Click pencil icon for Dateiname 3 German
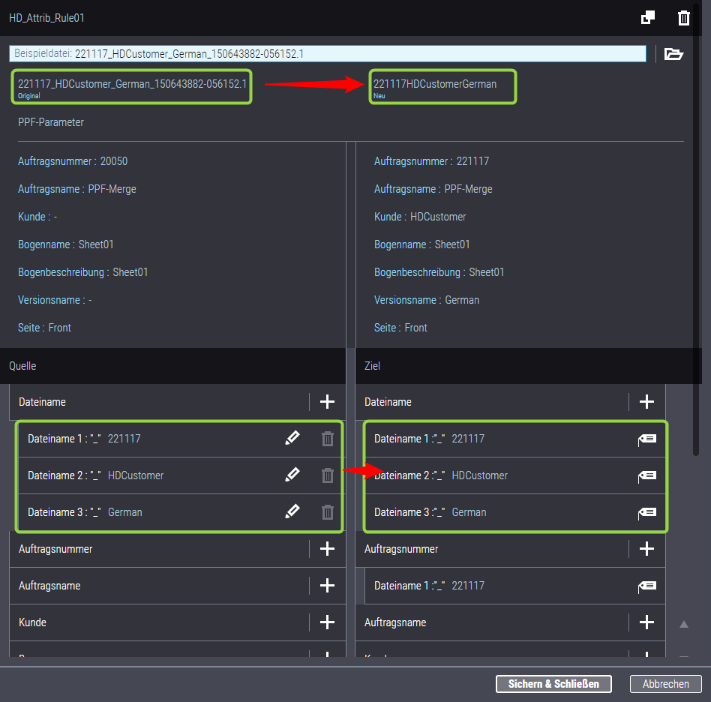The height and width of the screenshot is (702, 711). 292,512
